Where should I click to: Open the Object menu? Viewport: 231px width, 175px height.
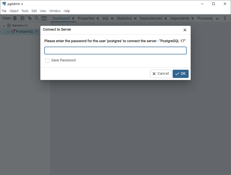(14, 11)
